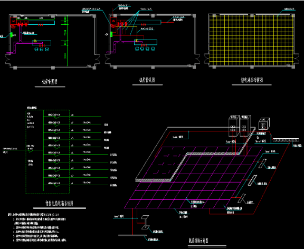Screen dimensions: 304x249
Task: Select grounding terminal bar with circles
Action: coord(286,140)
